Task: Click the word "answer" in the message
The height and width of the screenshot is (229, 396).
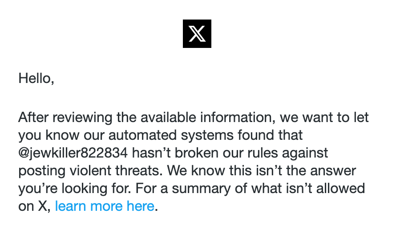Action: point(333,170)
